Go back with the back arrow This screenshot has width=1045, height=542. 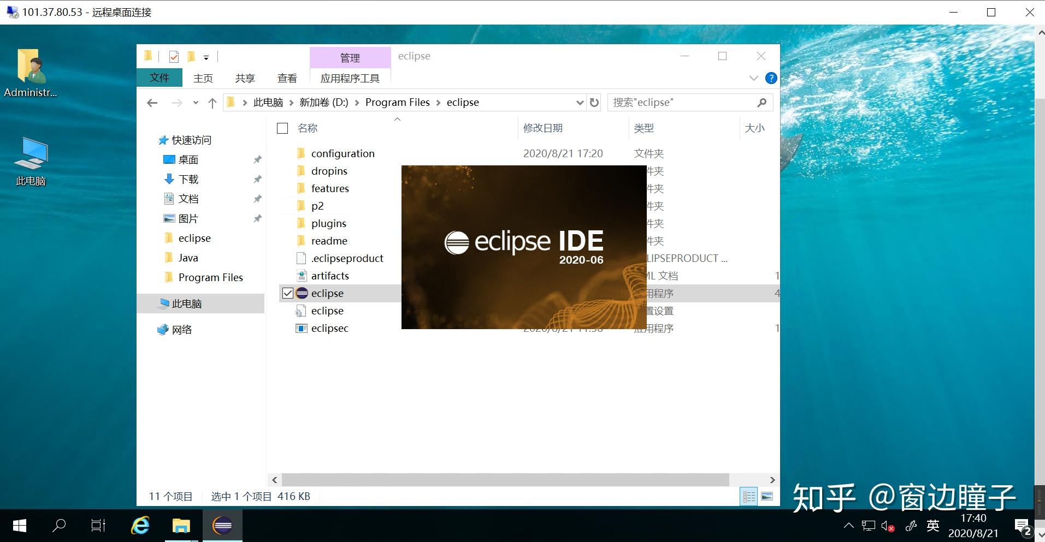(152, 103)
